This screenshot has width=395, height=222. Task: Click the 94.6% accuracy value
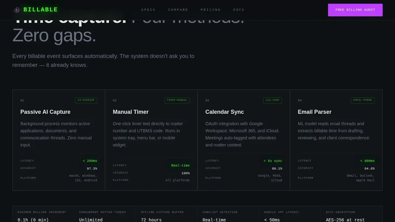pos(369,169)
